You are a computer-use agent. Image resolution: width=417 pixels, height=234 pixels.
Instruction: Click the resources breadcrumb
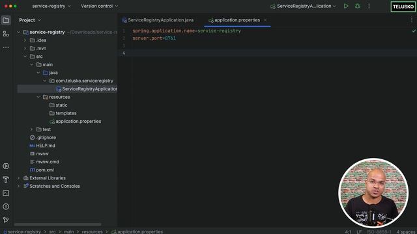tap(92, 231)
